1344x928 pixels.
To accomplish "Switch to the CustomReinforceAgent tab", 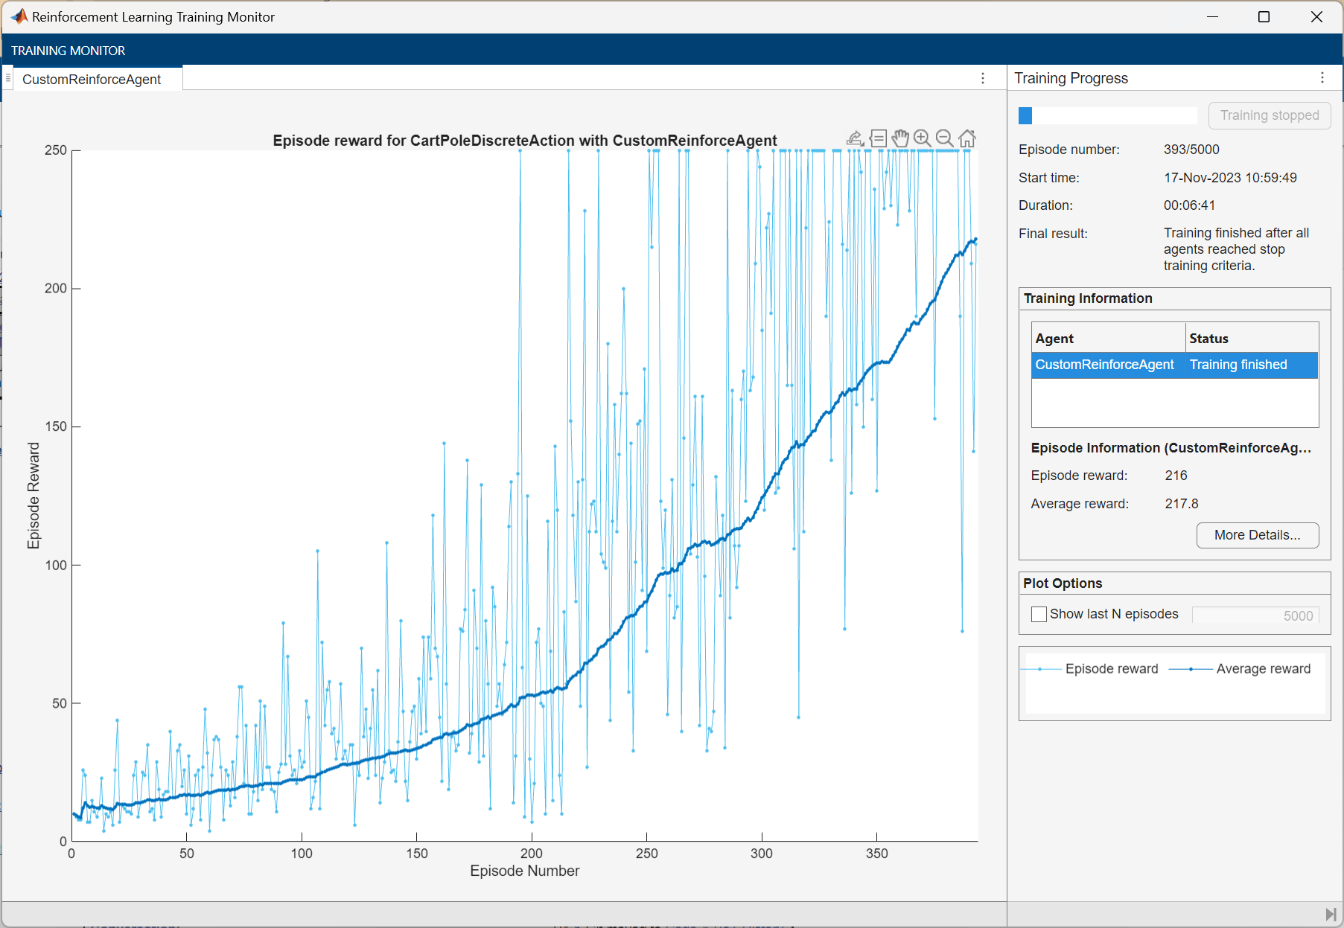I will (92, 79).
